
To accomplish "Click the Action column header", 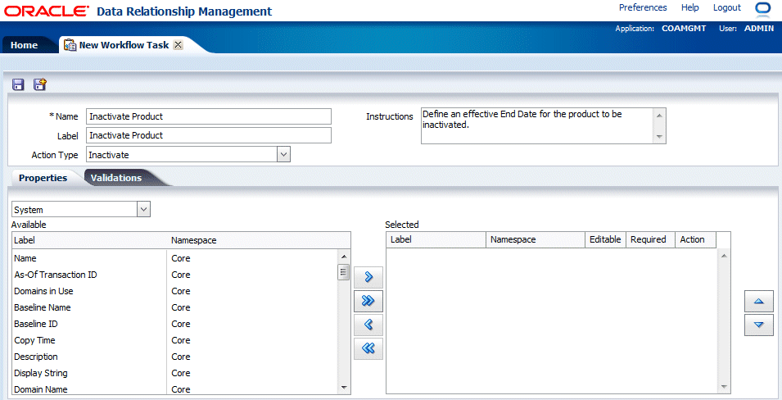I will tap(695, 239).
